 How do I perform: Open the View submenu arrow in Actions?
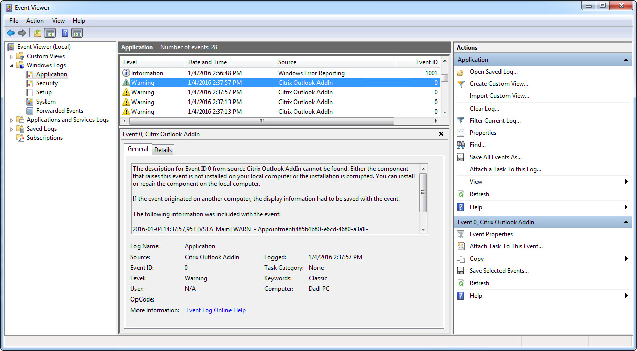pyautogui.click(x=626, y=182)
